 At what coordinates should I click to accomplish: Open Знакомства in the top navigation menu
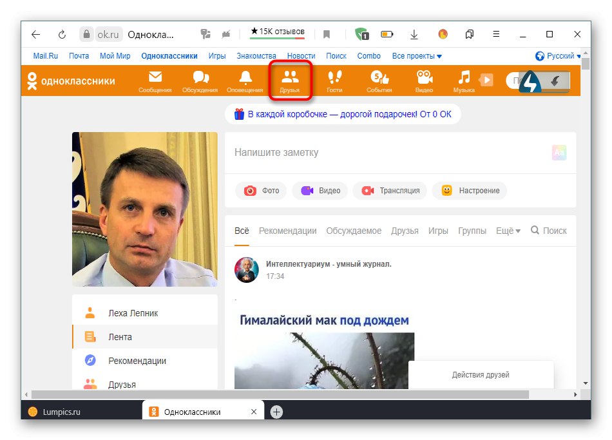coord(256,56)
